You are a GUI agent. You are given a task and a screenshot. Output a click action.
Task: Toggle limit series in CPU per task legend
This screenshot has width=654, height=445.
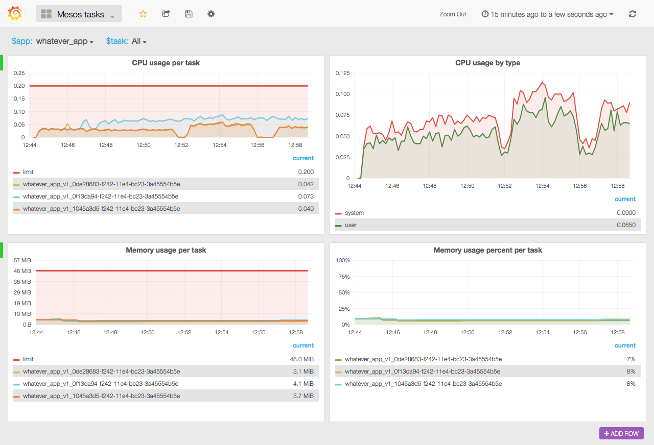coord(28,172)
